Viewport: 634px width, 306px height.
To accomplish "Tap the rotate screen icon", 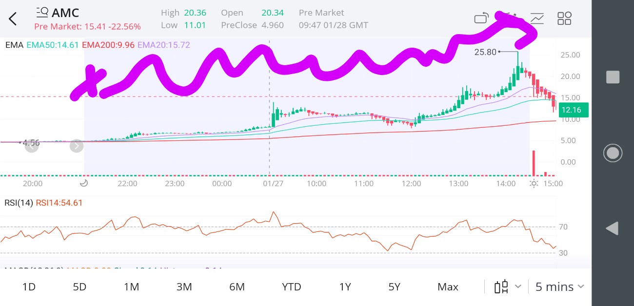I will coord(481,19).
